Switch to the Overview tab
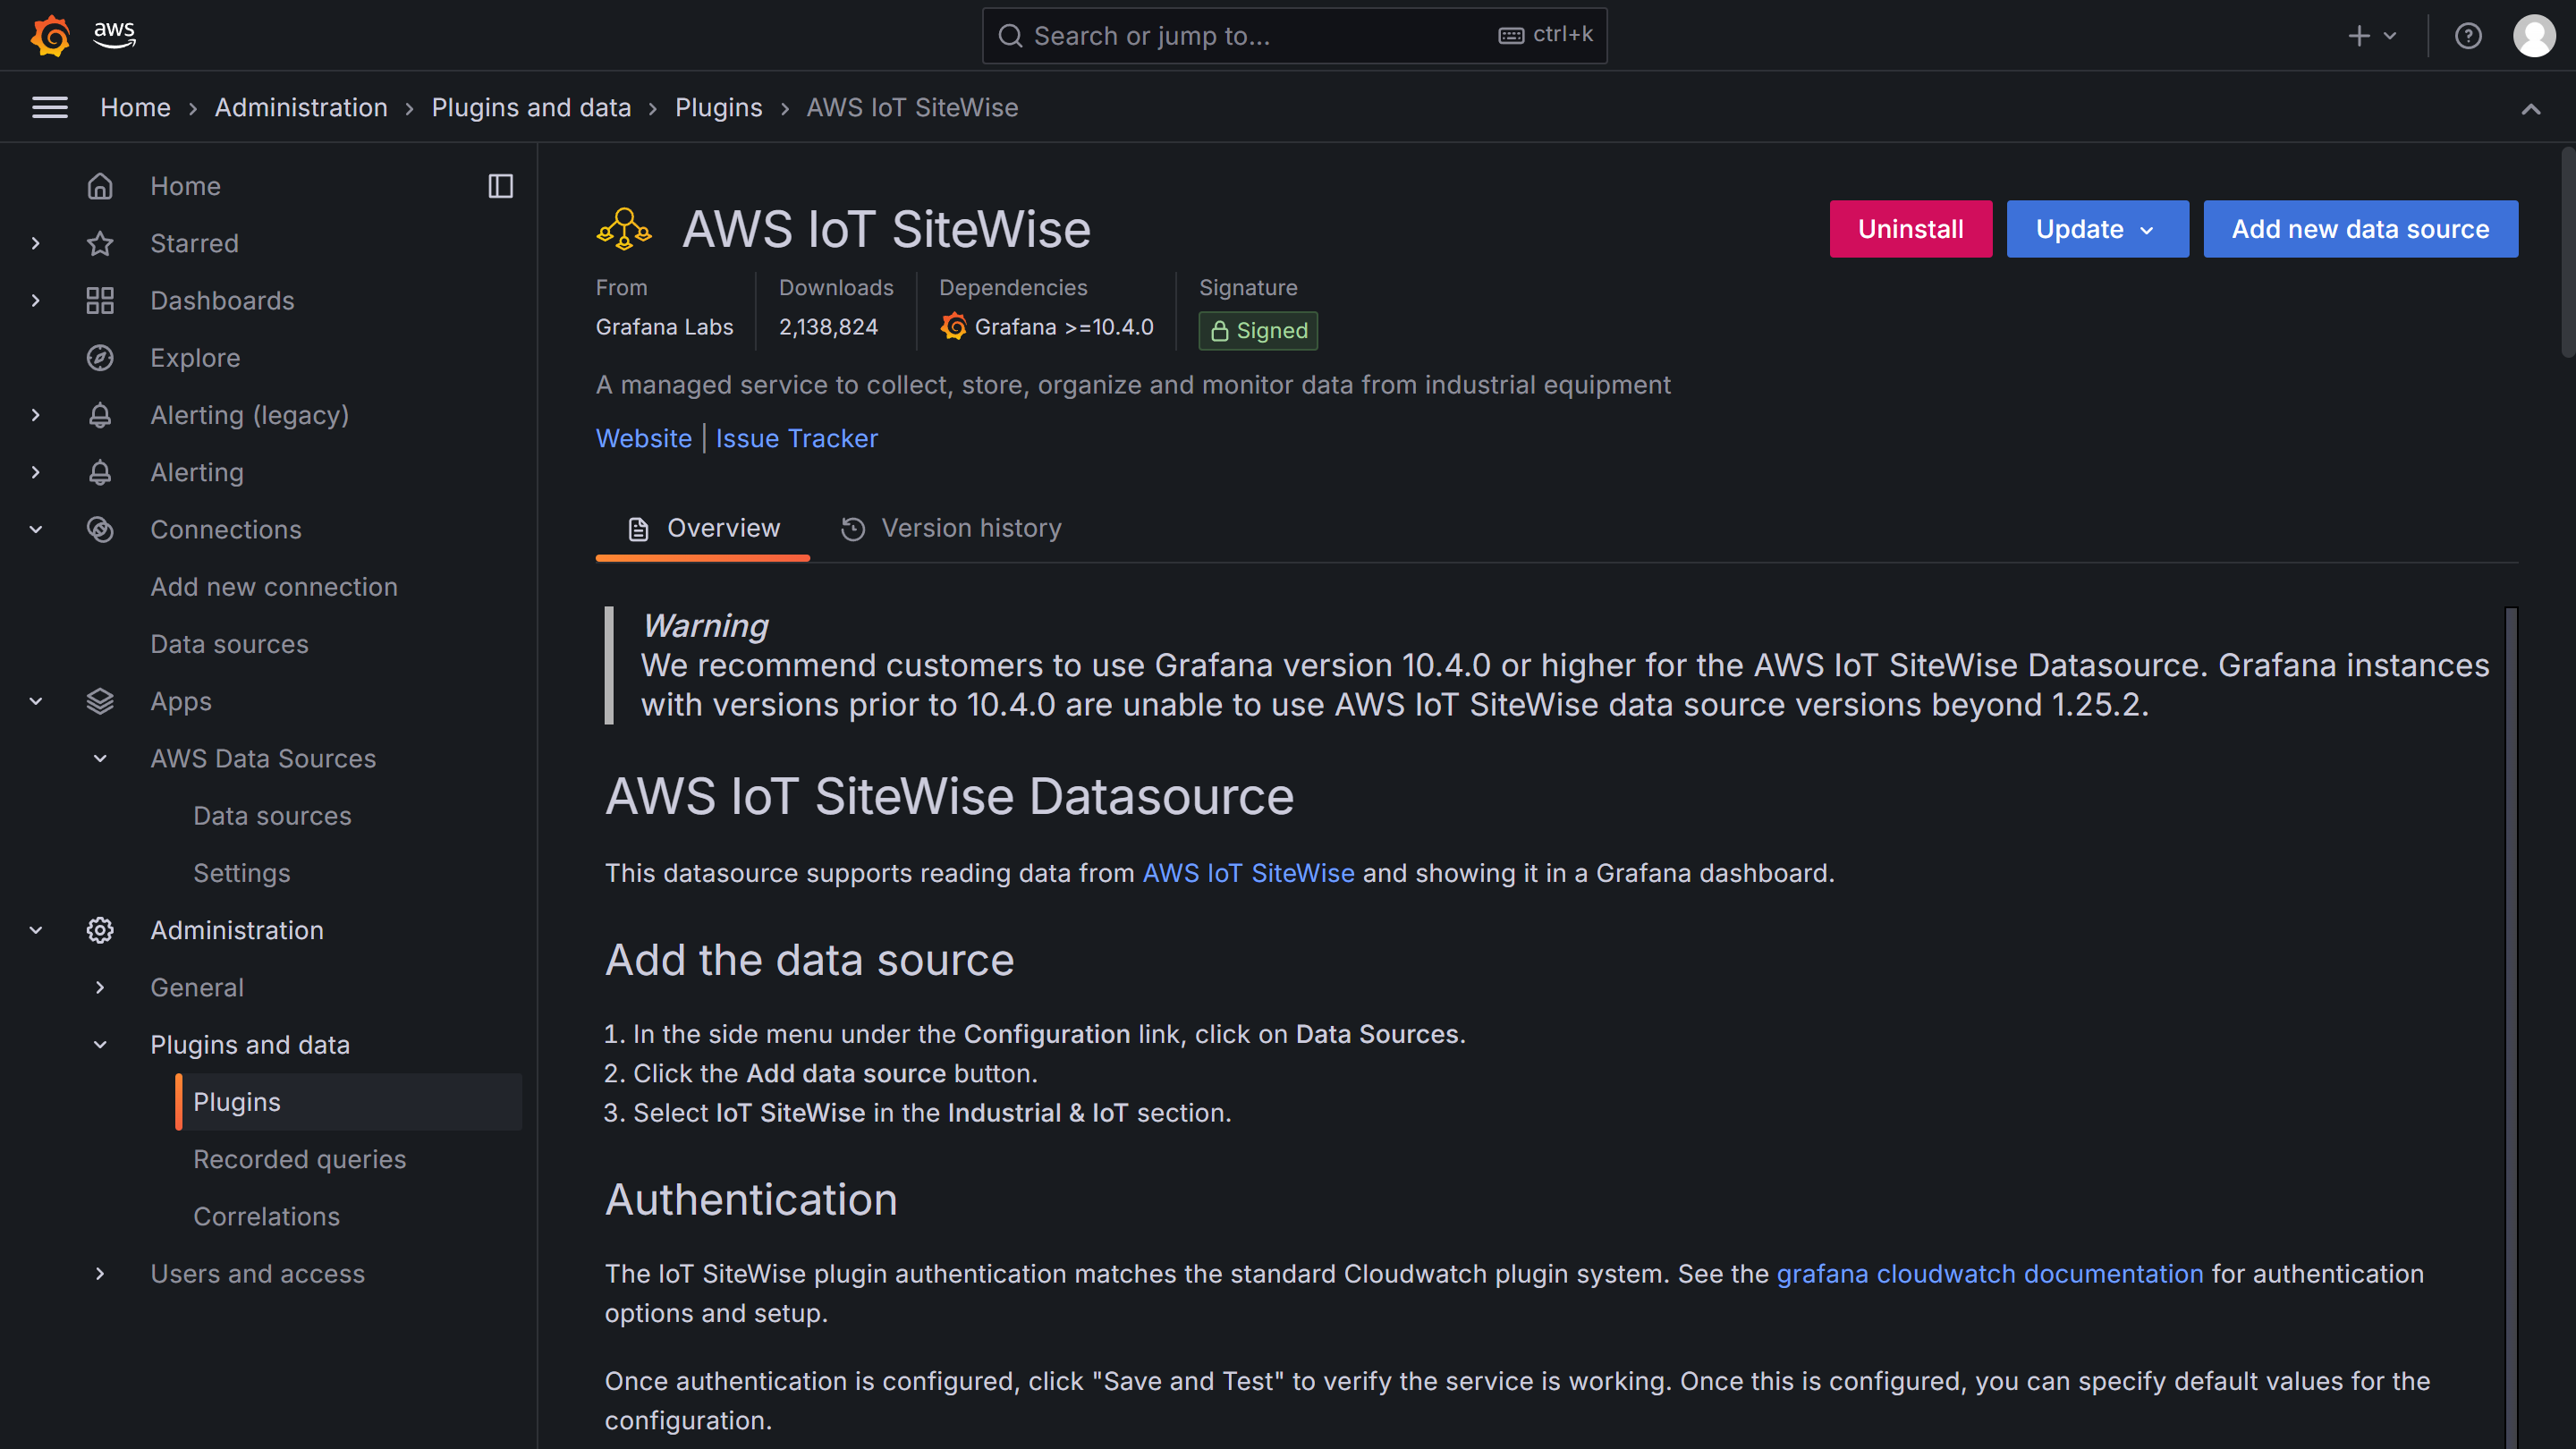The height and width of the screenshot is (1449, 2576). coord(703,528)
